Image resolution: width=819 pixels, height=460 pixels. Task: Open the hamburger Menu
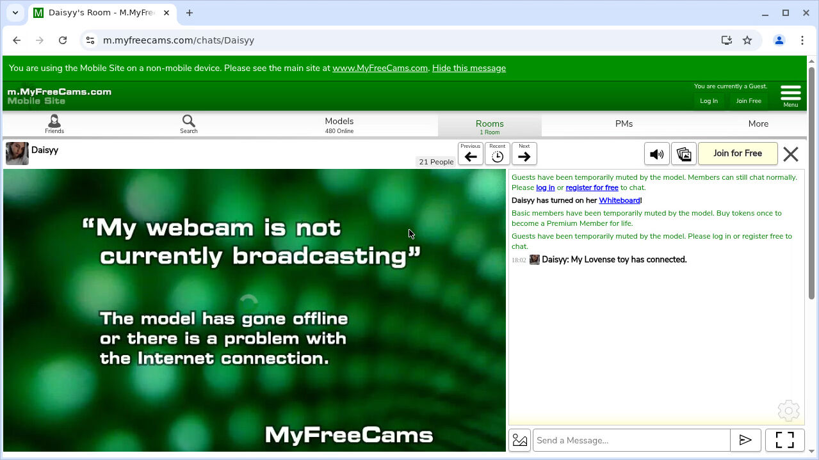pos(791,96)
